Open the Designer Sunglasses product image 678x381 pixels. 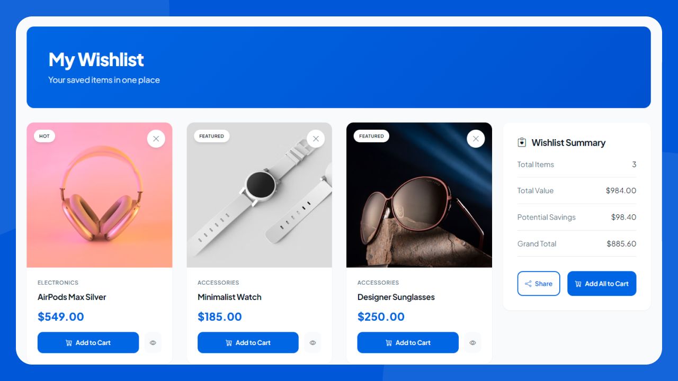point(420,195)
